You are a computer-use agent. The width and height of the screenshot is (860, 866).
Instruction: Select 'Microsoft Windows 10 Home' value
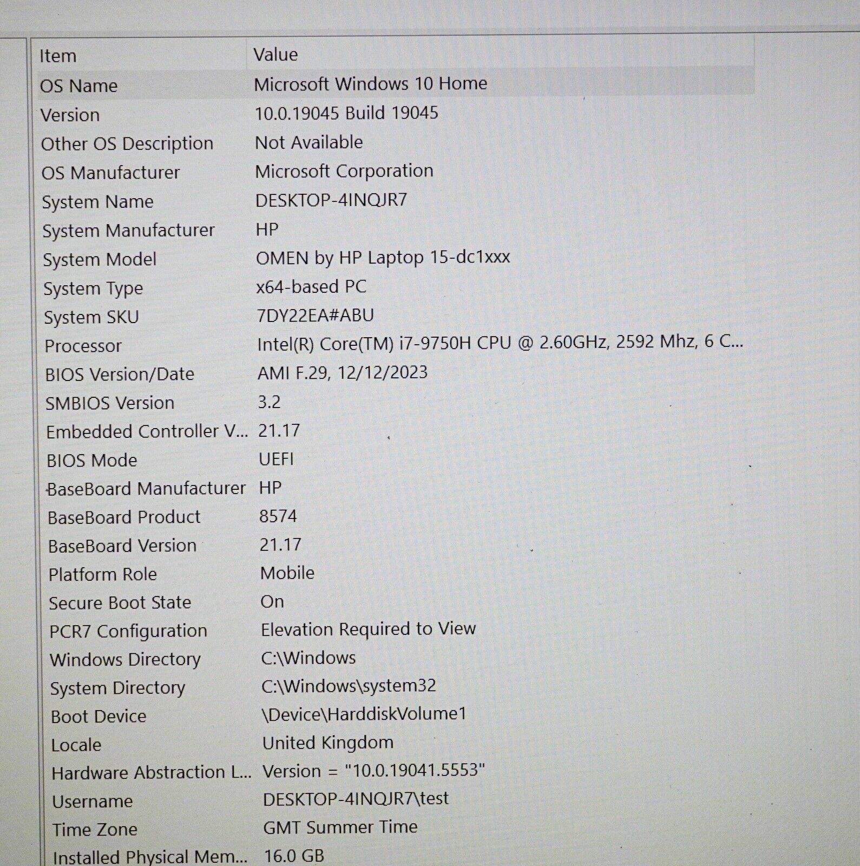point(371,84)
